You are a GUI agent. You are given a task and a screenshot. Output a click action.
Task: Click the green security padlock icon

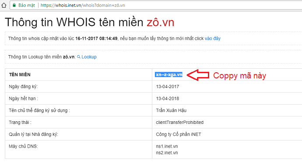(x=14, y=5)
